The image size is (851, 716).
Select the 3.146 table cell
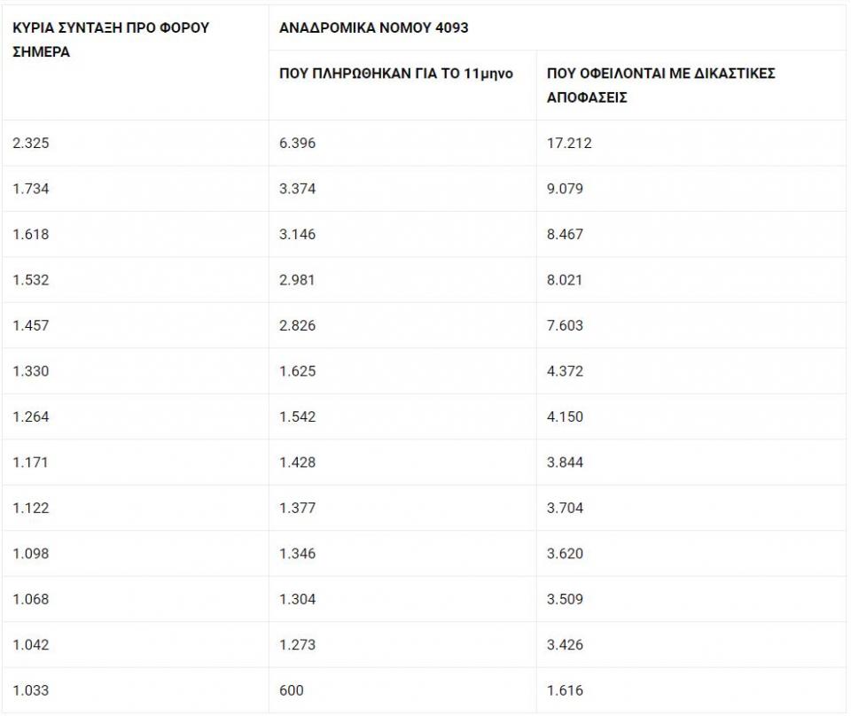point(298,235)
